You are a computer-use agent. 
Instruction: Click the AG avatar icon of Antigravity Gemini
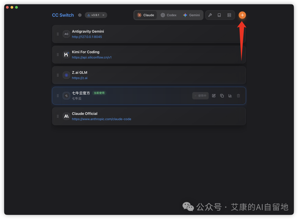[66, 34]
